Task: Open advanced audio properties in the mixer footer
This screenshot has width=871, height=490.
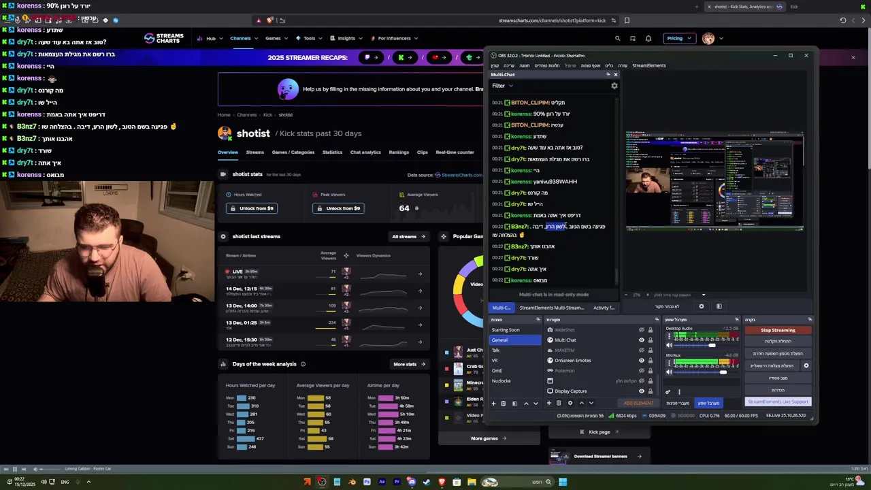Action: (x=668, y=391)
